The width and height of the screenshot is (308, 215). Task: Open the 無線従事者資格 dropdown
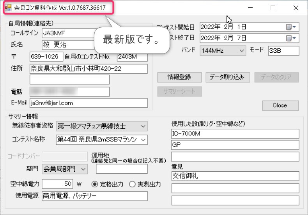coord(143,126)
